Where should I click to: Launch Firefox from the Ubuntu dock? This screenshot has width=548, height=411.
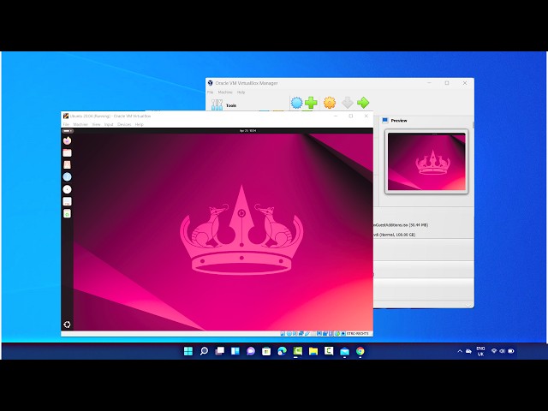point(67,140)
